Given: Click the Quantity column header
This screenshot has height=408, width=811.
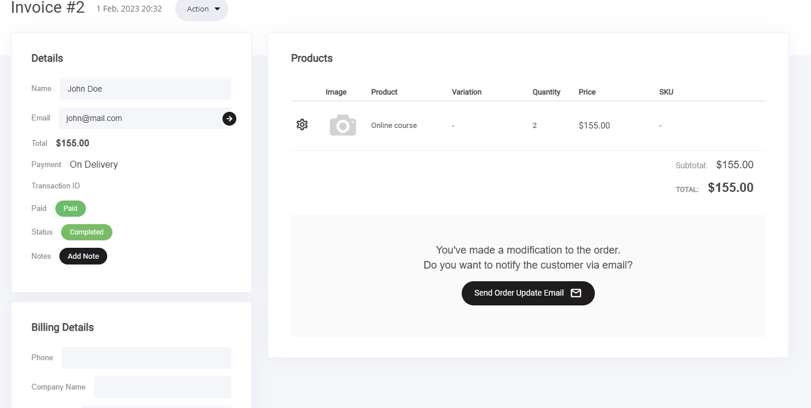Looking at the screenshot, I should point(546,92).
